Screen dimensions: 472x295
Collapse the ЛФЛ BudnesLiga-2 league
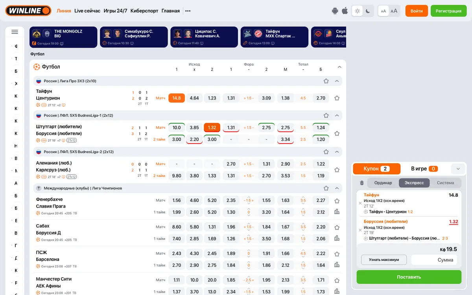[337, 152]
